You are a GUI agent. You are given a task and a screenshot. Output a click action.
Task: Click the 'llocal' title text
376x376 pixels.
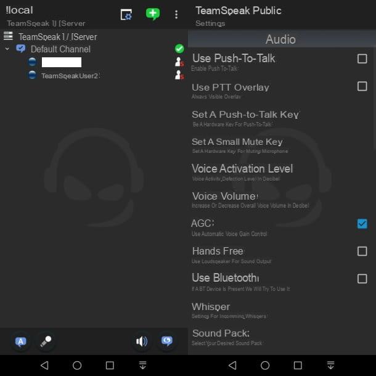[x=19, y=10]
